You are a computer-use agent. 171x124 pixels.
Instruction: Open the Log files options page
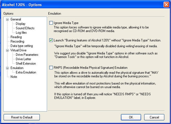click(x=21, y=33)
